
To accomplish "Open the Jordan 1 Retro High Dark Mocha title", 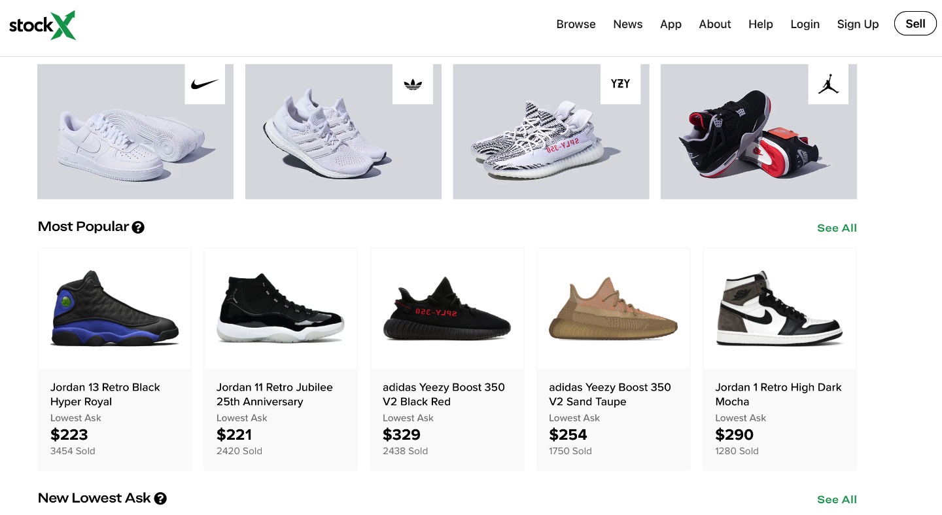I will tap(778, 395).
